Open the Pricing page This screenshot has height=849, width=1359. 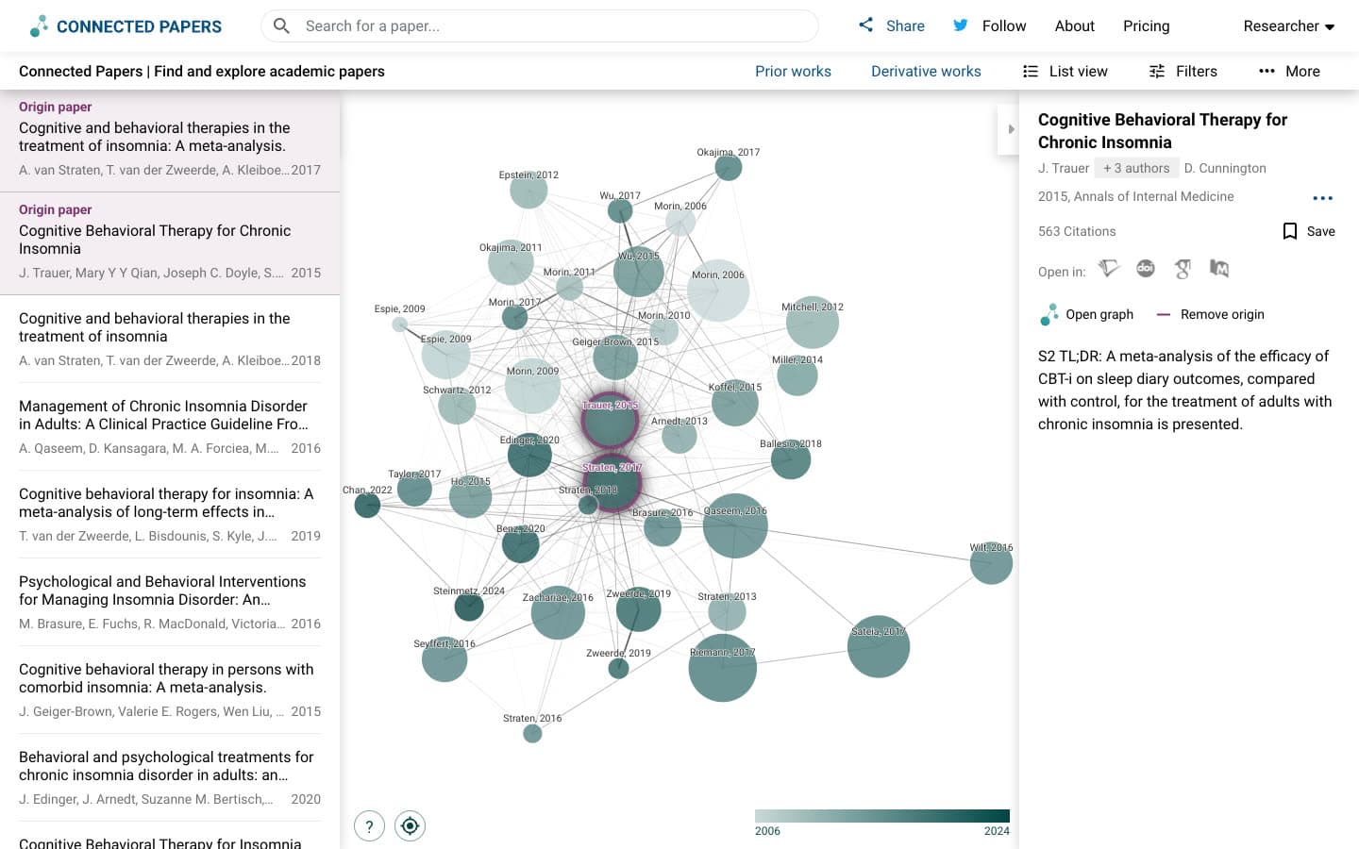click(1147, 26)
